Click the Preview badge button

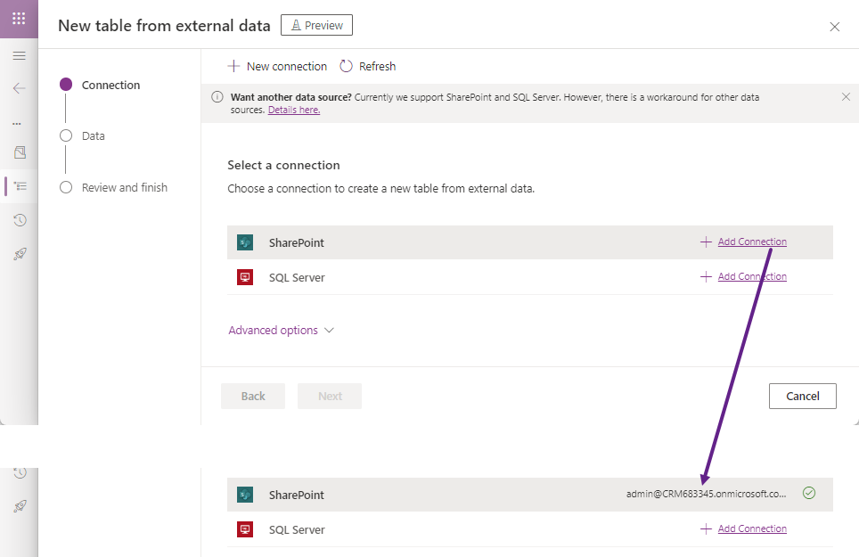point(316,25)
